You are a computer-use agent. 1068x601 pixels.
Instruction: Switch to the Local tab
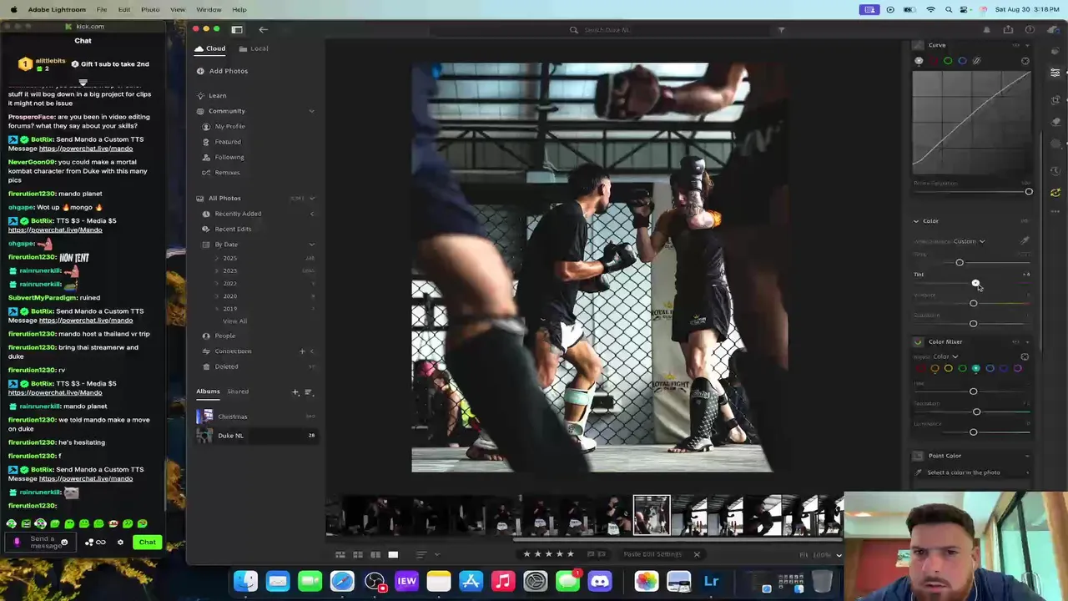(x=254, y=48)
